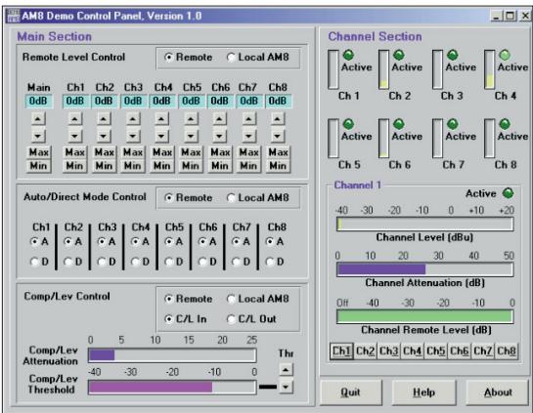Click the AM8 application icon in title bar
The image size is (533, 413).
(14, 16)
